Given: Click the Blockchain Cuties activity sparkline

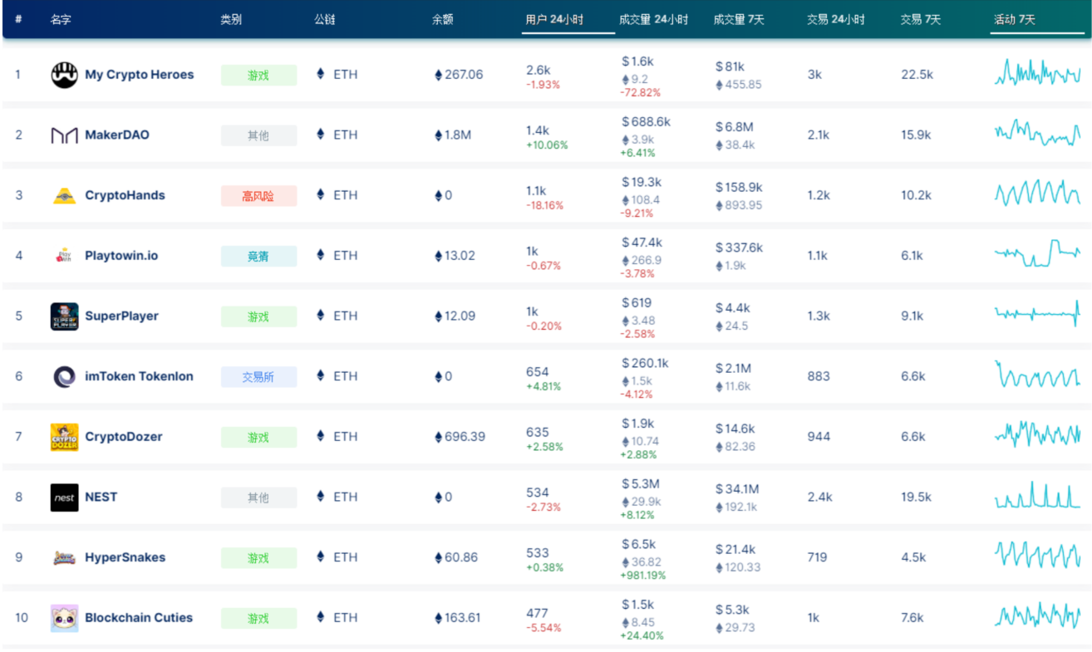Looking at the screenshot, I should click(x=1037, y=616).
